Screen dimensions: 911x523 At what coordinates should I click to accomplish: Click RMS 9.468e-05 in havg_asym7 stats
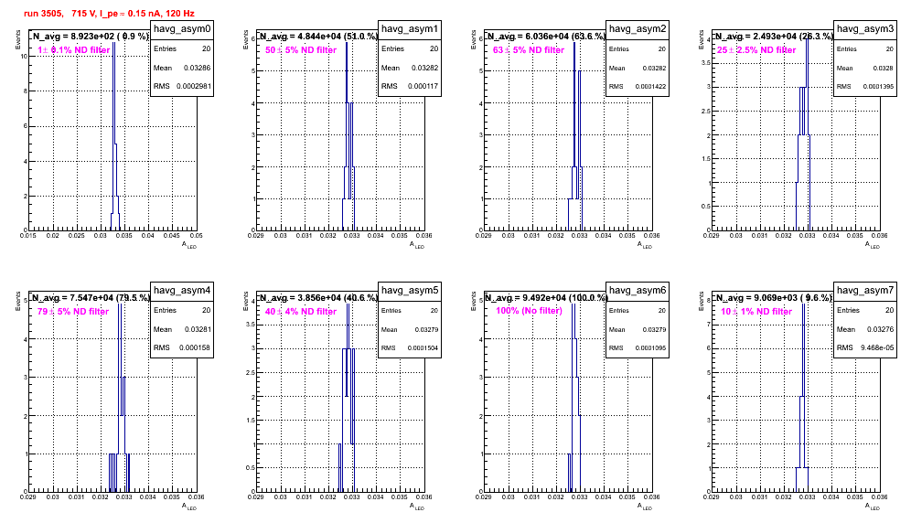(x=865, y=347)
